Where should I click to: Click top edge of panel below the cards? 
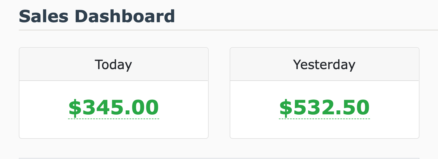[219, 158]
